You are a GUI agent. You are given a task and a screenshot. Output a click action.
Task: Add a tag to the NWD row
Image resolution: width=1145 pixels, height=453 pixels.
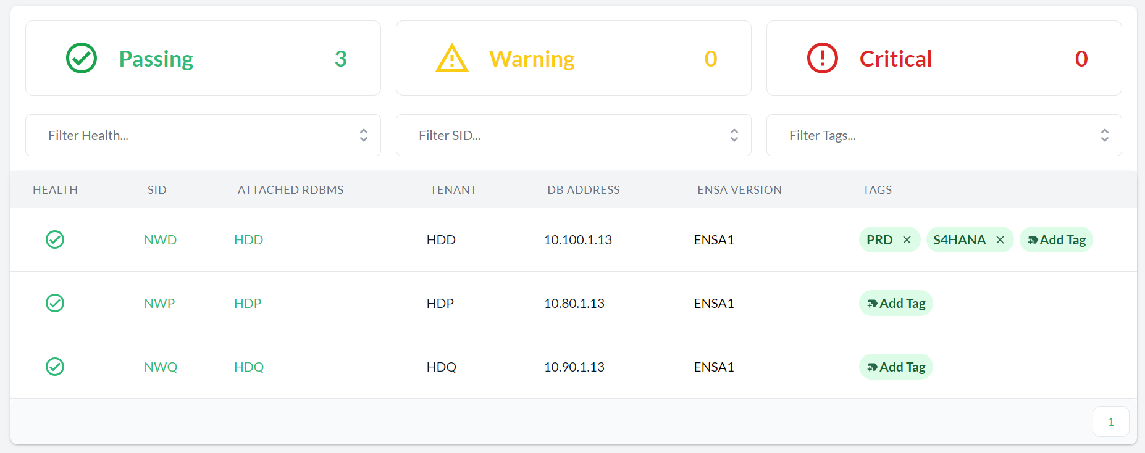coord(1056,240)
